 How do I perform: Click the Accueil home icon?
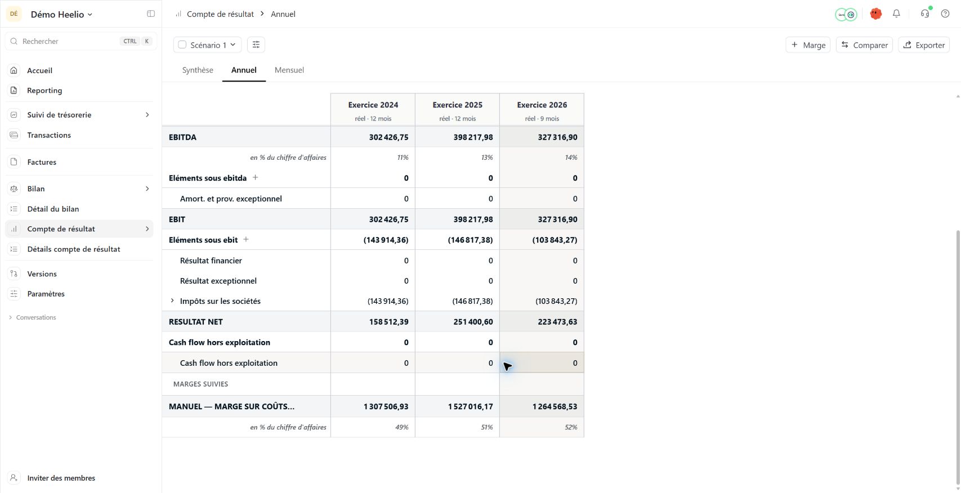tap(14, 70)
